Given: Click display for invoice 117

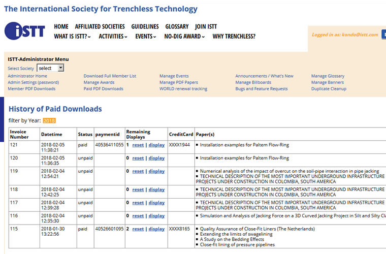Looking at the screenshot, I should 156,203.
